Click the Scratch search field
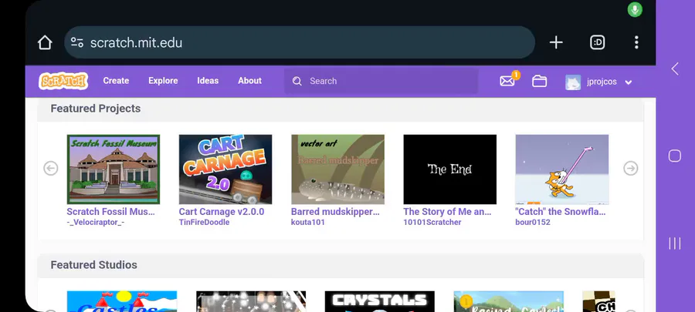Viewport: 695px width, 312px height. [381, 82]
